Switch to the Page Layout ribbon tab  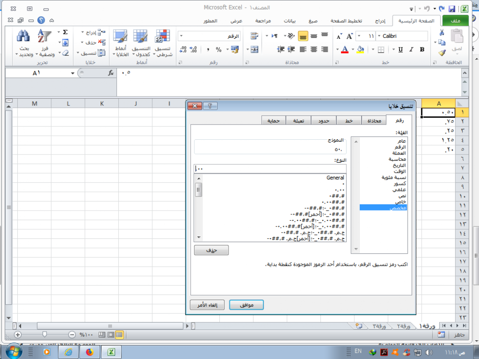pos(346,21)
